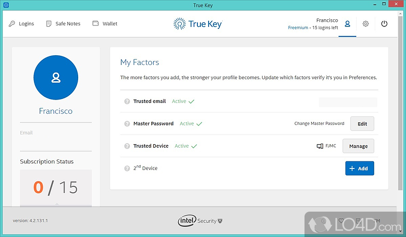Screen dimensions: 406x237
Task: Click Active status for Trusted email
Action: point(183,101)
